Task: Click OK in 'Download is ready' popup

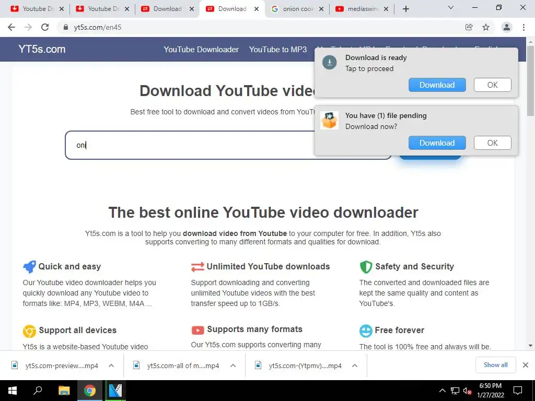Action: click(492, 85)
